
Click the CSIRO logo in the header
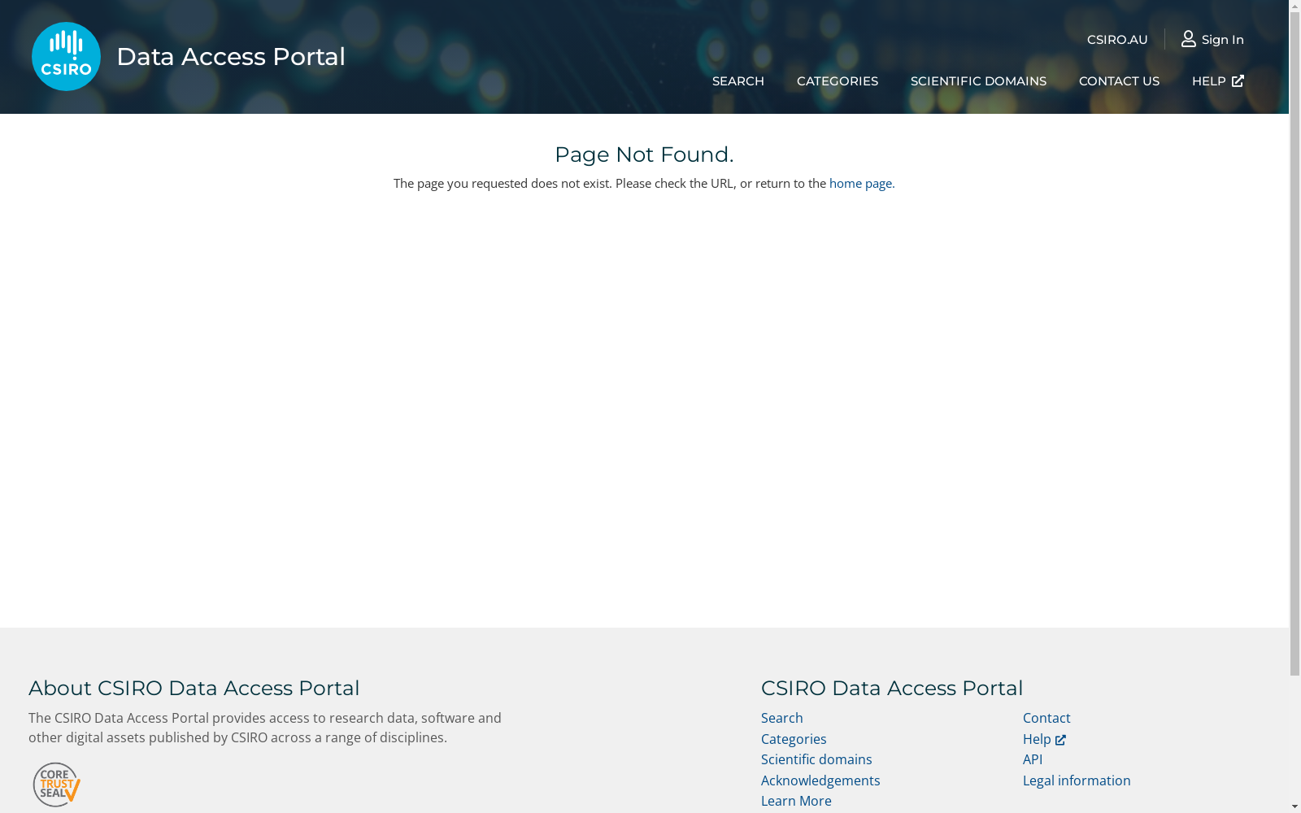(65, 56)
